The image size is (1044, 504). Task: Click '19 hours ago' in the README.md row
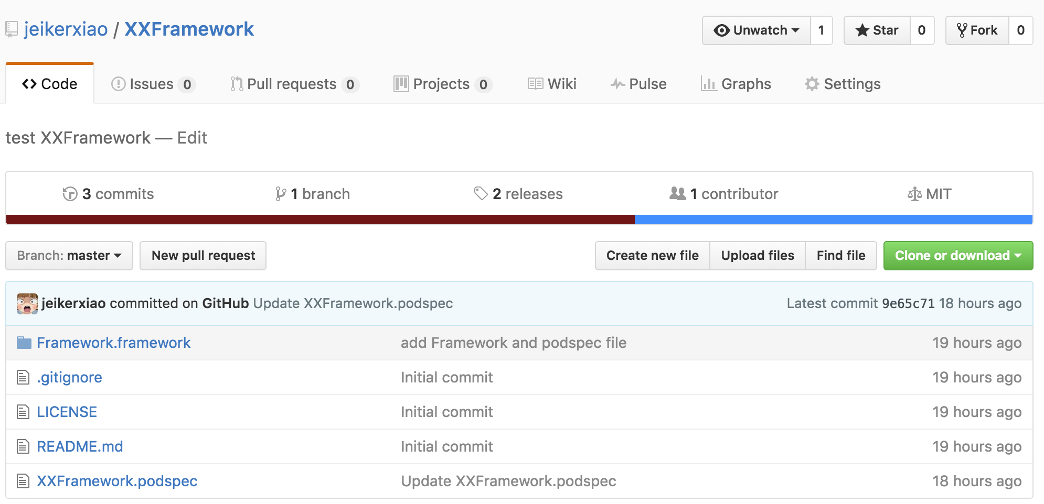click(977, 446)
